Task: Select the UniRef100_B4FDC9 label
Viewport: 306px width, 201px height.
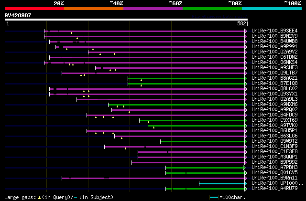Action: point(274,115)
